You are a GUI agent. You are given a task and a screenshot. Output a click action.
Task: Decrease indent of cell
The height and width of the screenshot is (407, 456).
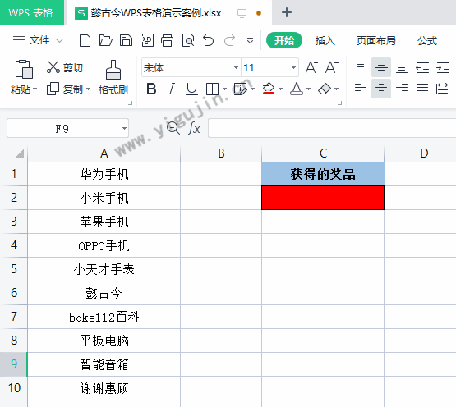click(x=422, y=67)
